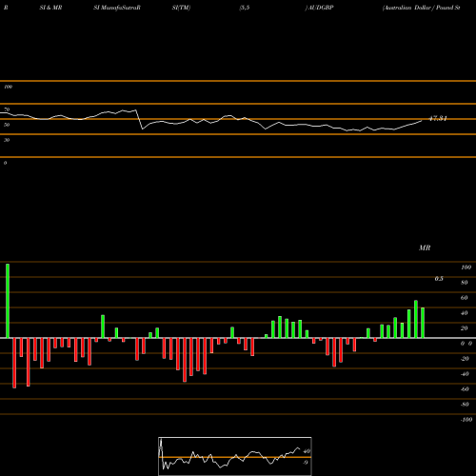Click the 80 label on the MR axis
Image resolution: width=476 pixels, height=476 pixels.
(x=465, y=283)
